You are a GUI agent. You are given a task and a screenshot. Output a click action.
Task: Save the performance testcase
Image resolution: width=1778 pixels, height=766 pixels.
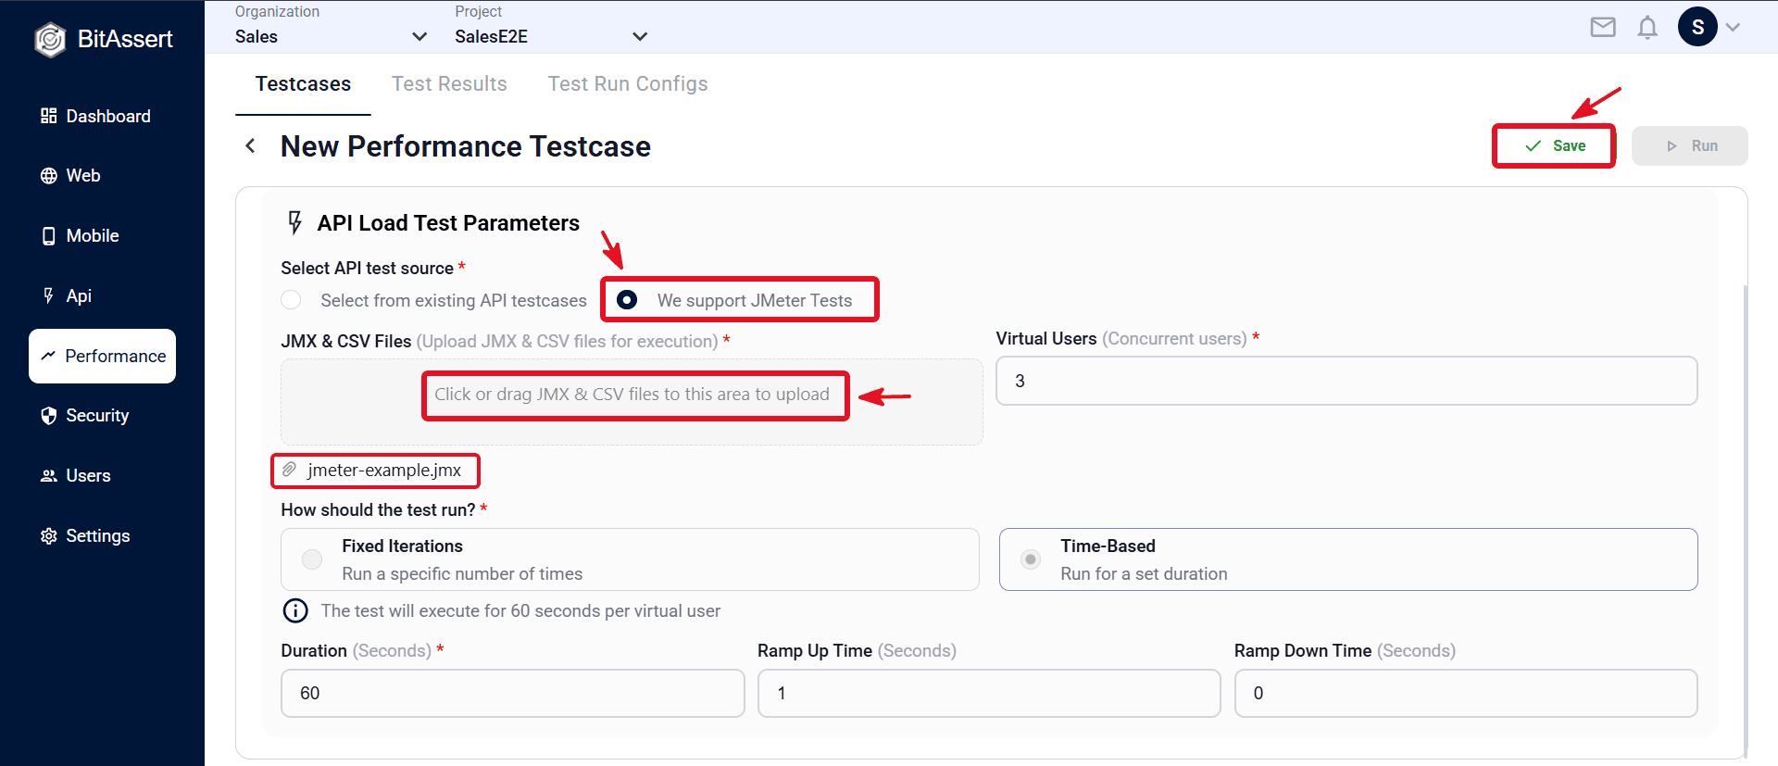(1554, 146)
